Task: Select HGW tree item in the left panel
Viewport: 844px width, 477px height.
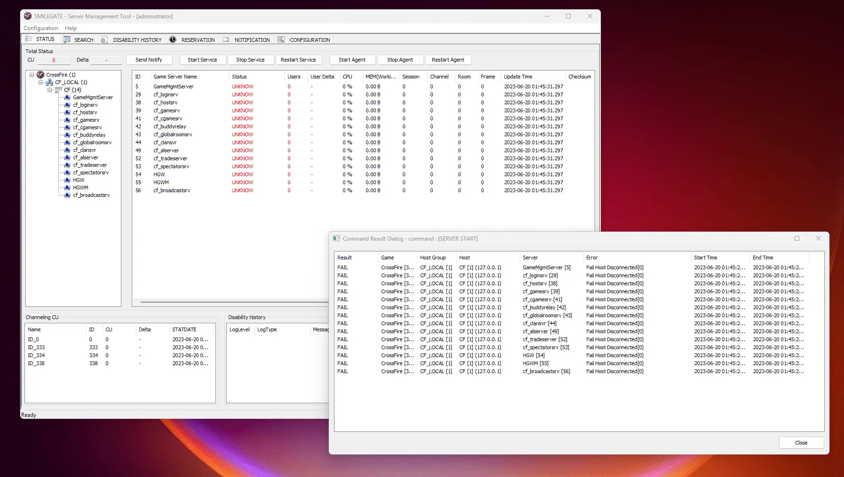Action: [x=79, y=180]
